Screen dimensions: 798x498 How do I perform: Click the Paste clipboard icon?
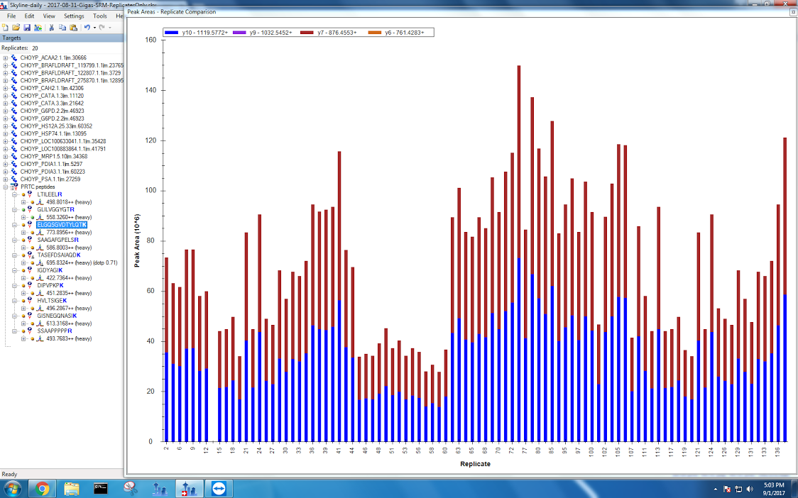[73, 27]
